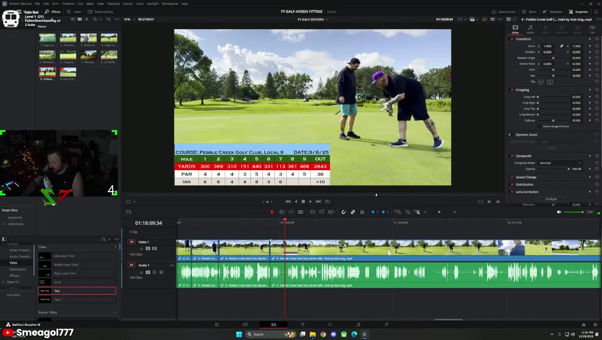Viewport: 602px width, 340px height.
Task: Click the timeline Detail Zoom icon
Action: (408, 212)
